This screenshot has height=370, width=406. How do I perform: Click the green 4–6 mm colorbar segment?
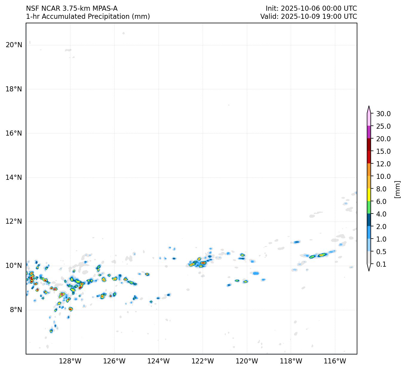pos(369,208)
